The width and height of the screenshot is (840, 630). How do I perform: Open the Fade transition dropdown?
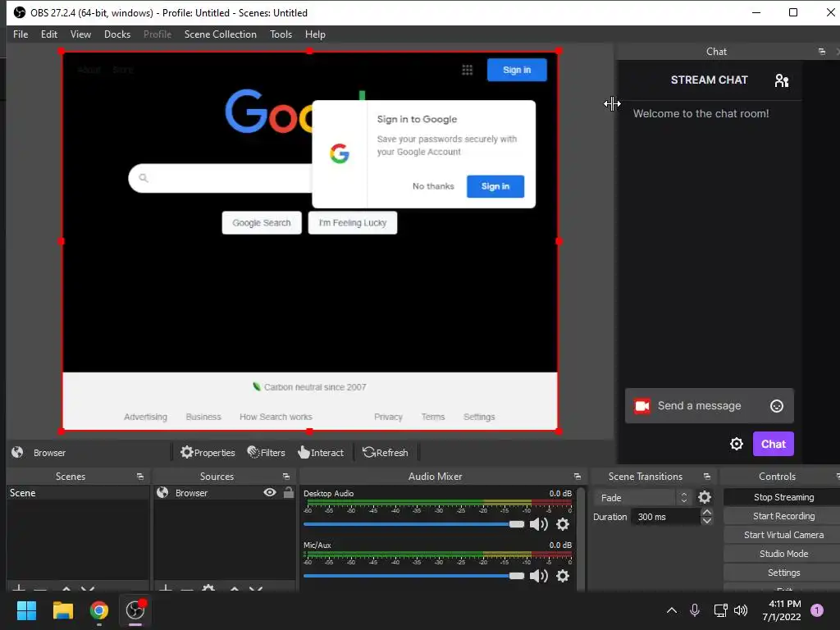click(641, 498)
